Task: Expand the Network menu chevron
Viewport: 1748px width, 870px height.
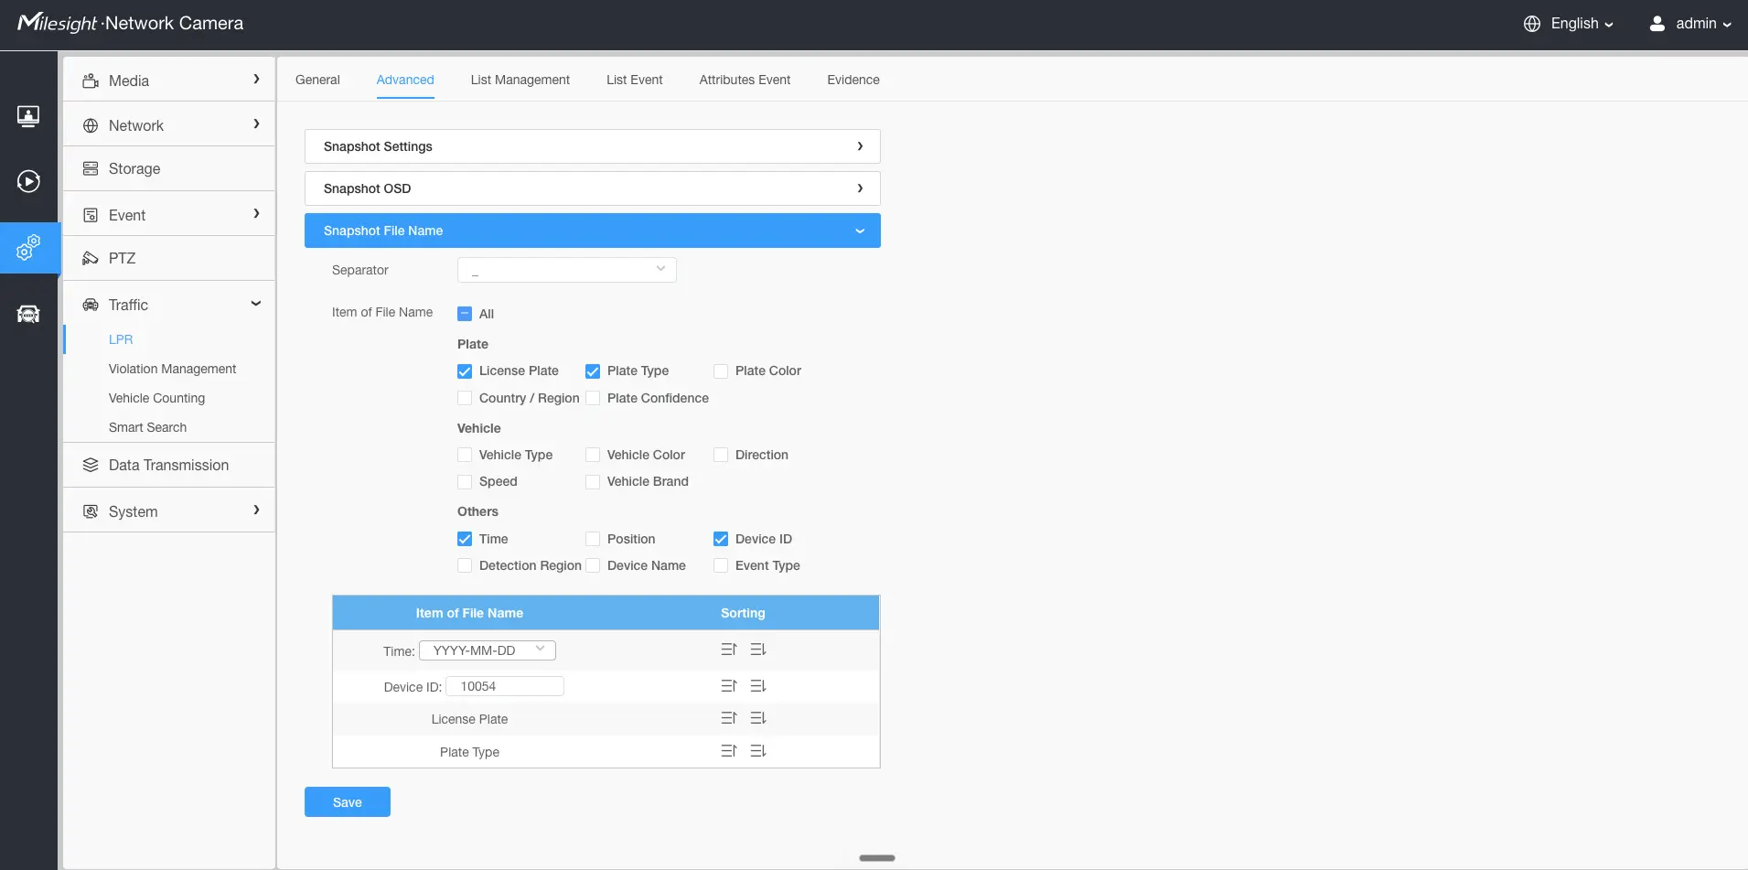Action: [x=256, y=124]
